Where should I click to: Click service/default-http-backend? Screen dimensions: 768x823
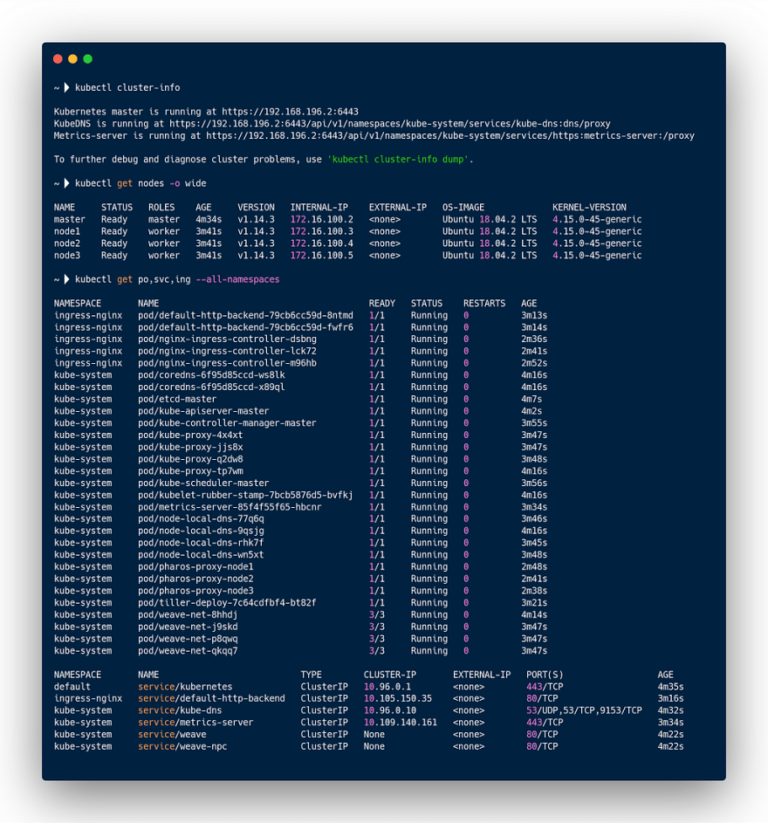tap(211, 698)
